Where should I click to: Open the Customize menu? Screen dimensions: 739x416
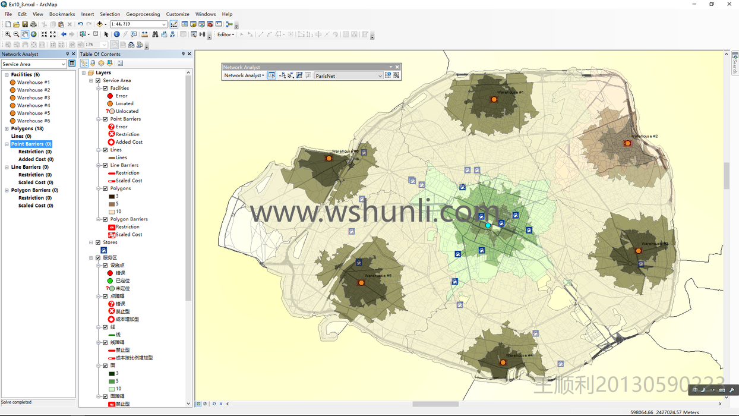pyautogui.click(x=178, y=14)
